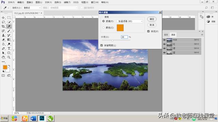Viewport: 218px width, 122px height.
Task: Select the Rectangular Marquee tool
Action: tap(9, 18)
